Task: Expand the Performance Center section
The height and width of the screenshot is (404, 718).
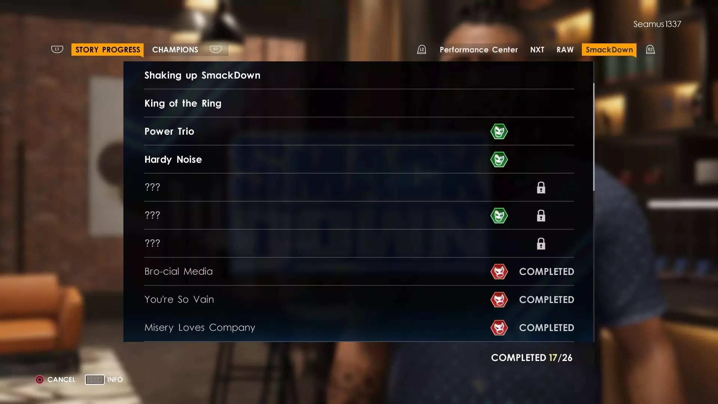Action: tap(478, 49)
